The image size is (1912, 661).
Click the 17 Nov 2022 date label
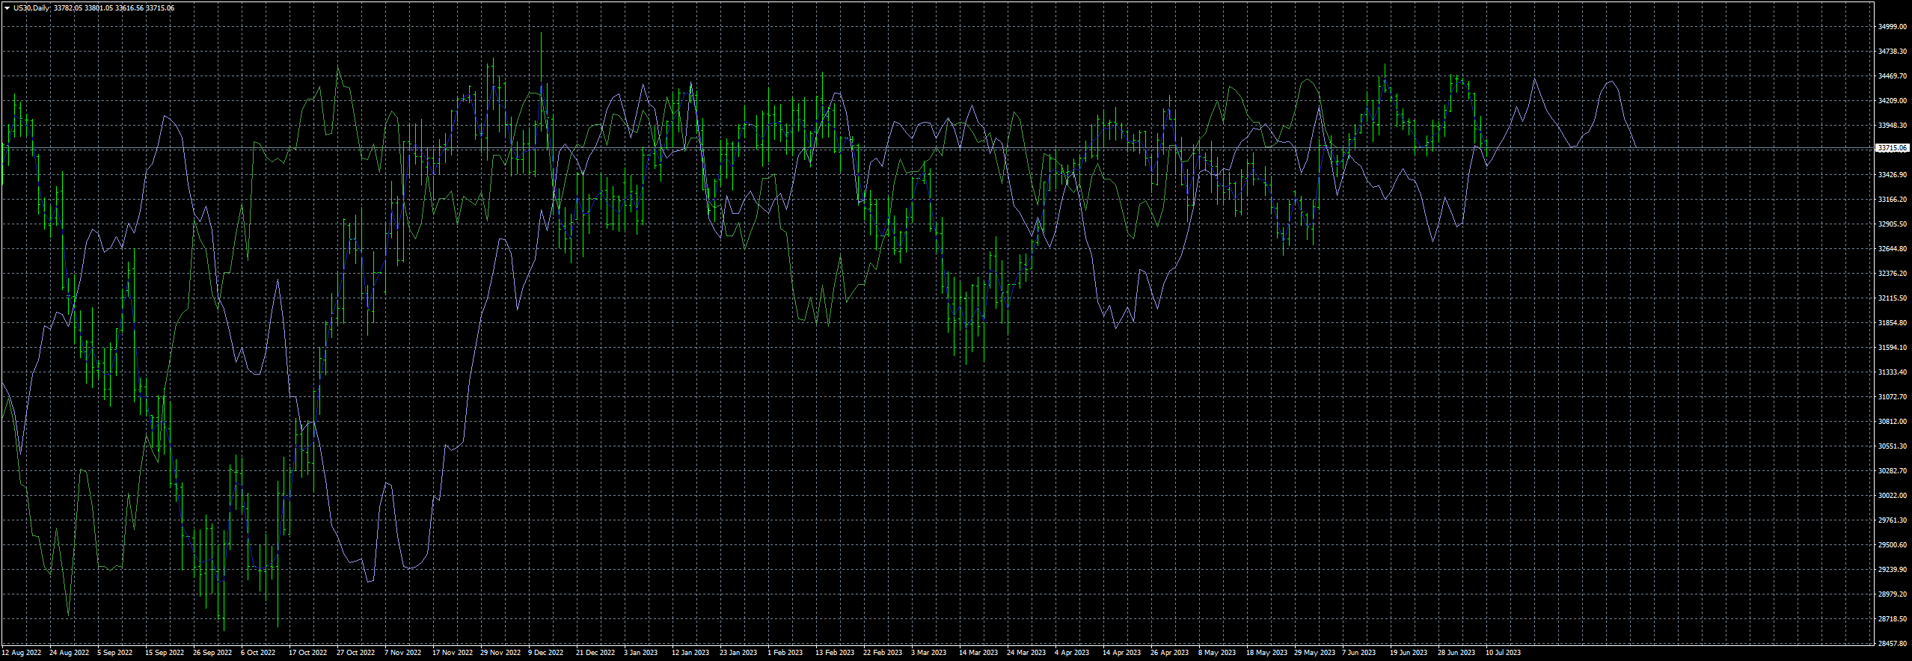click(x=452, y=653)
